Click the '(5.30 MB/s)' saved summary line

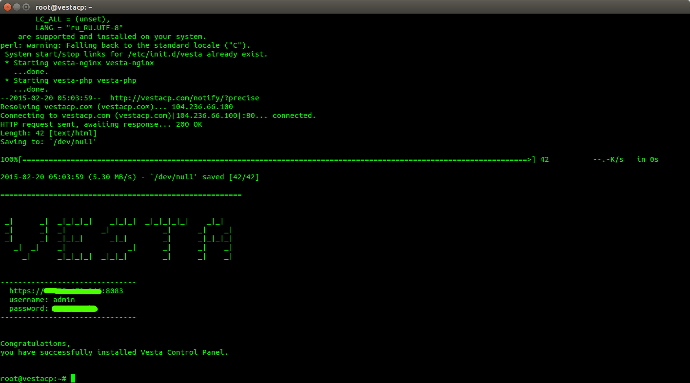130,177
